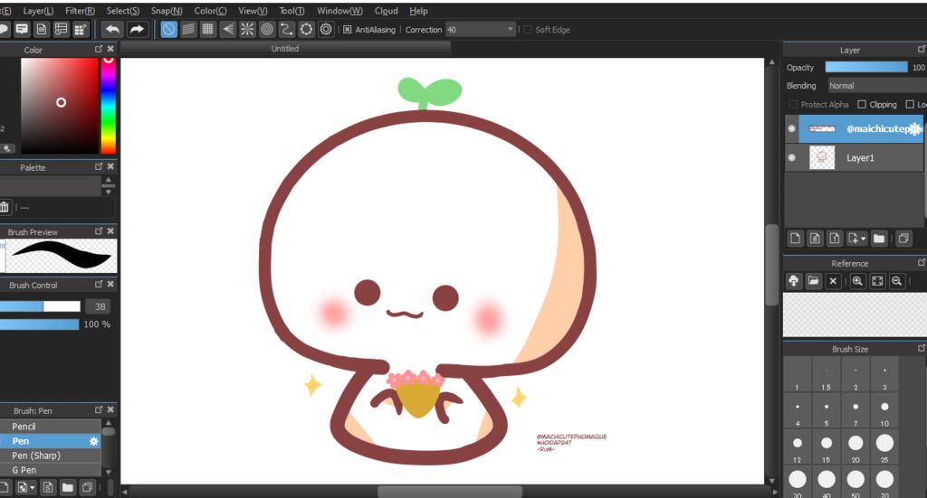Open reference image from cloud
The height and width of the screenshot is (498, 927).
(794, 281)
